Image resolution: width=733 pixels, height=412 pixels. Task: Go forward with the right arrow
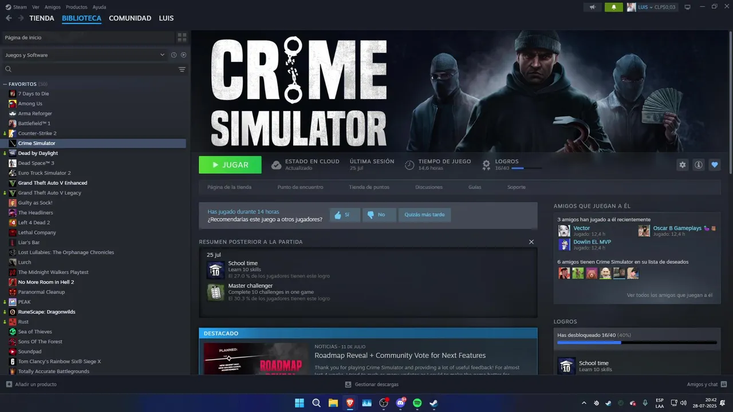[21, 18]
